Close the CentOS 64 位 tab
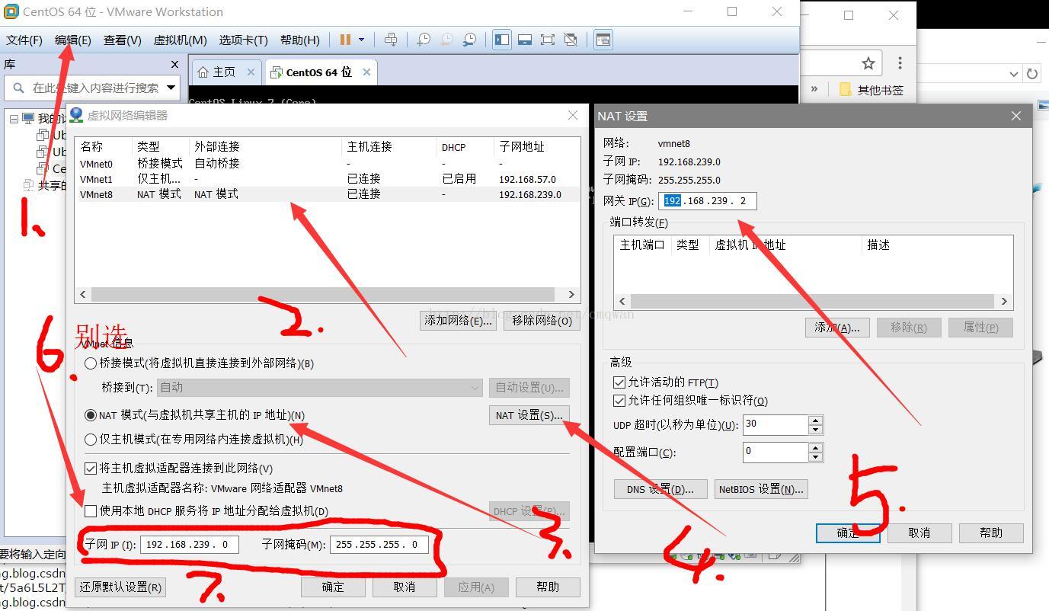This screenshot has width=1049, height=611. pos(366,72)
